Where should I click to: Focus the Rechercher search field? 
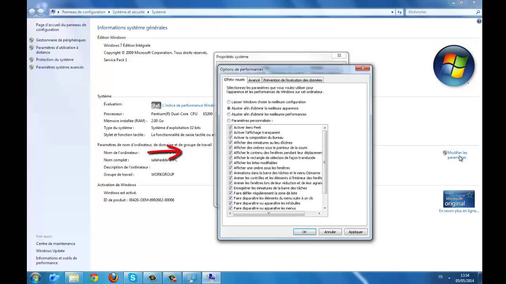[440, 12]
